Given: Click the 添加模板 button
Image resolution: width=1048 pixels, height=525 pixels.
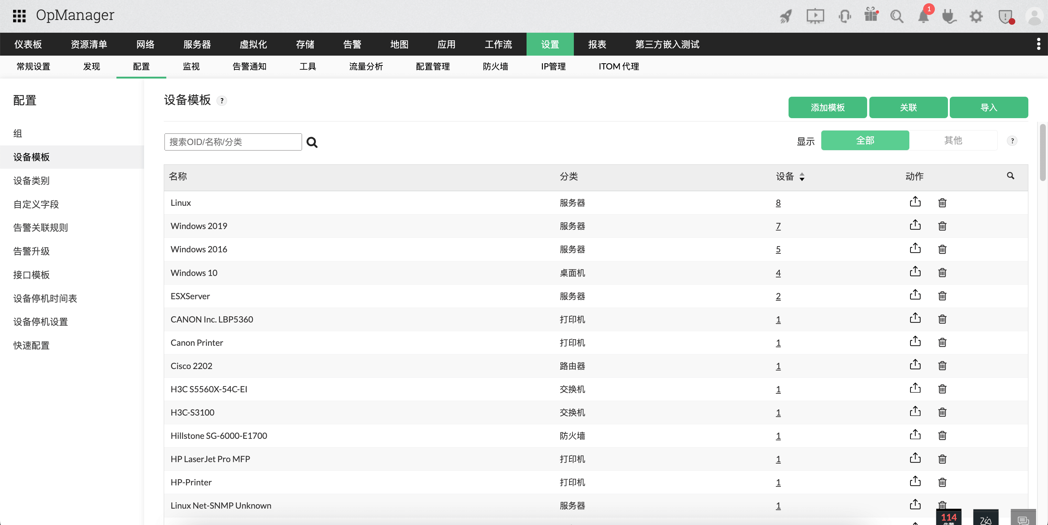Looking at the screenshot, I should [x=827, y=108].
